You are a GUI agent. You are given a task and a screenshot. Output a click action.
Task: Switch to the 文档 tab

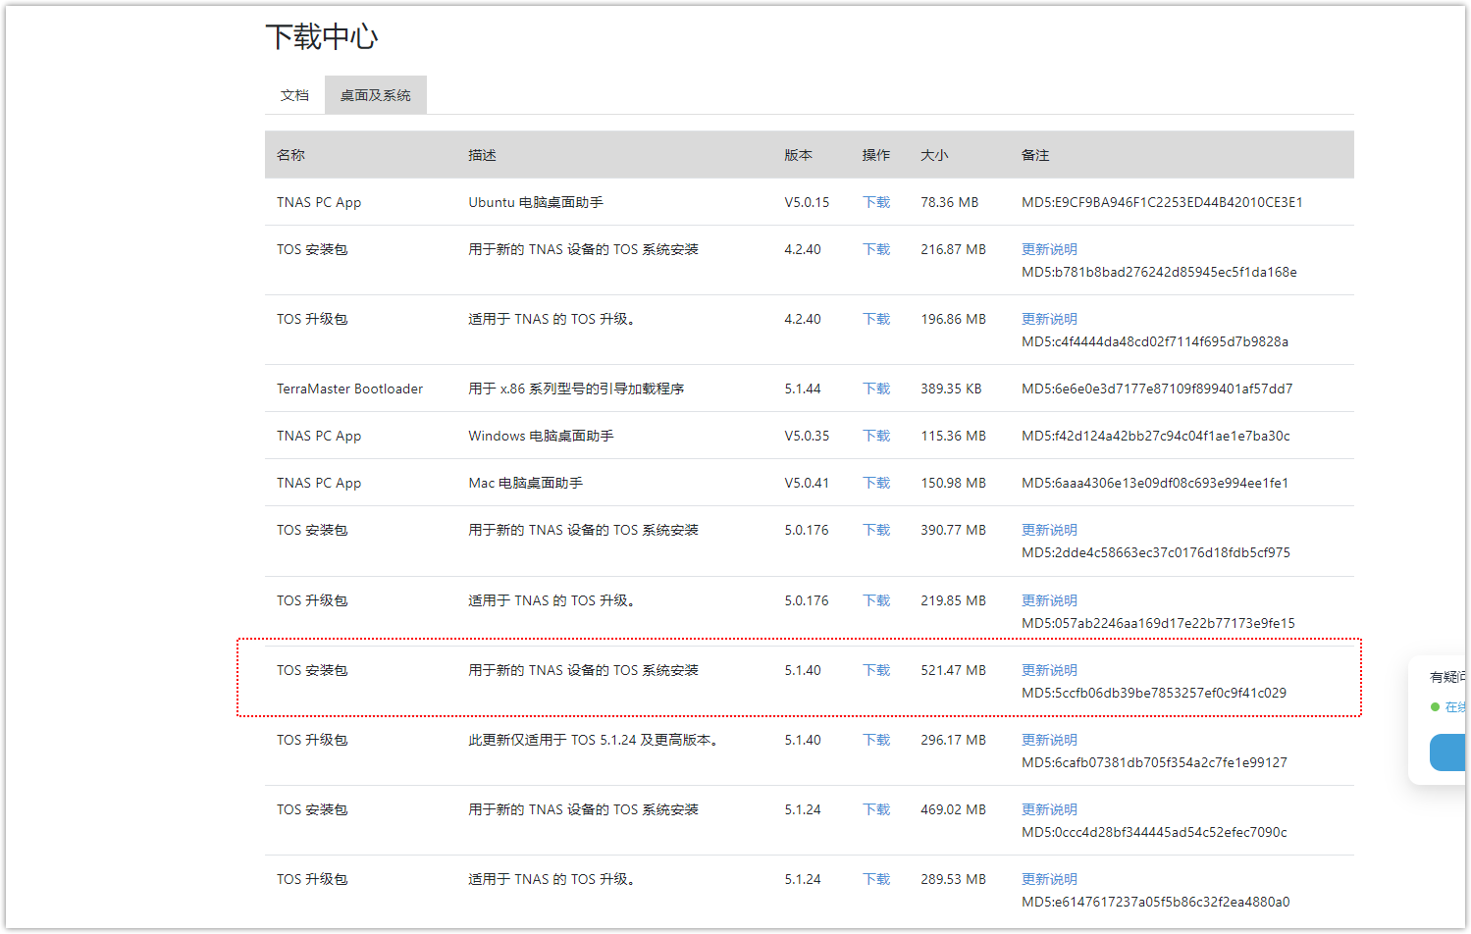pos(294,95)
